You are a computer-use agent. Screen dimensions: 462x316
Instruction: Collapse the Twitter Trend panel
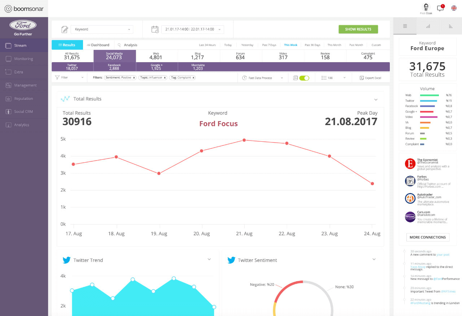pos(209,259)
